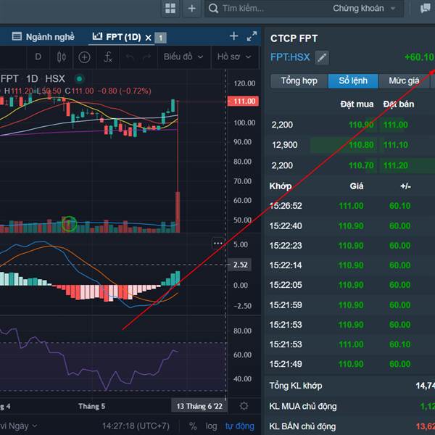Click bid price 110.90
This screenshot has width=435, height=435.
click(x=361, y=125)
